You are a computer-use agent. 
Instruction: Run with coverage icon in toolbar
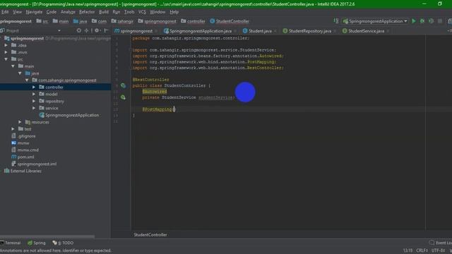coord(431,21)
